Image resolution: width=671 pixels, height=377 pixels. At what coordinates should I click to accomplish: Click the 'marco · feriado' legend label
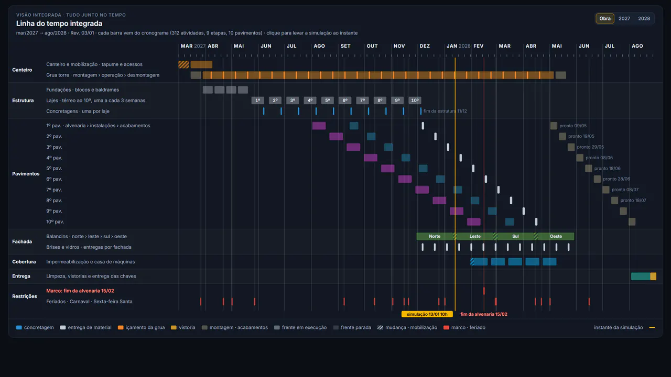tap(468, 328)
